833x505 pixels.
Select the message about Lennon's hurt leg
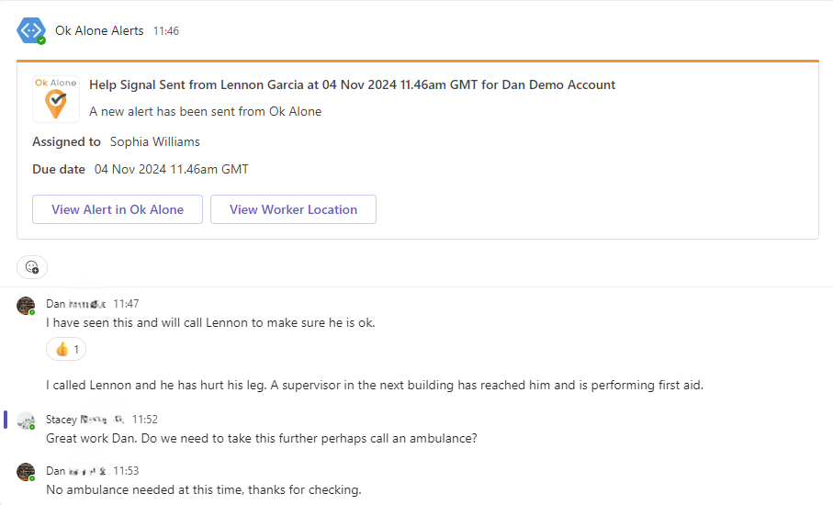coord(375,385)
